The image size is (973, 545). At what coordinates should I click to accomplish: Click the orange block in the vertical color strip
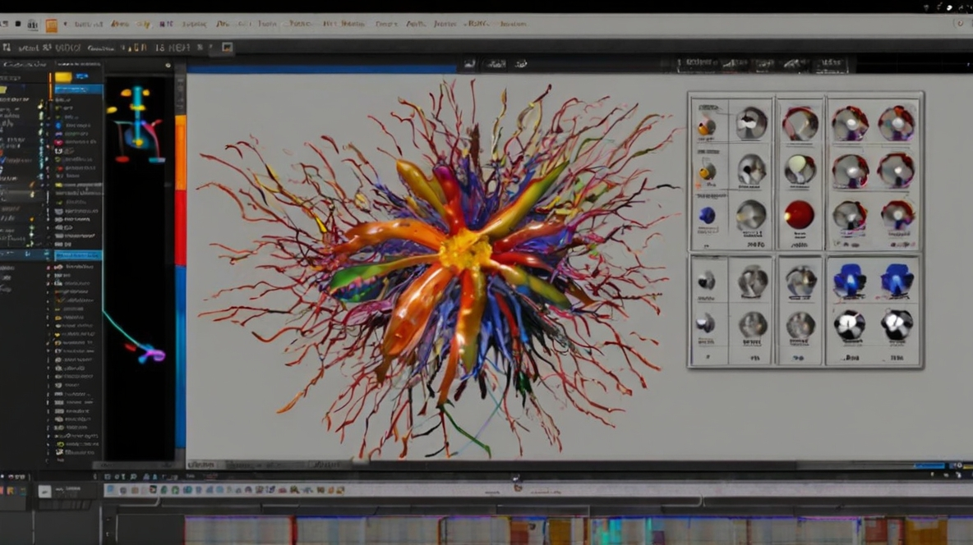pos(181,153)
